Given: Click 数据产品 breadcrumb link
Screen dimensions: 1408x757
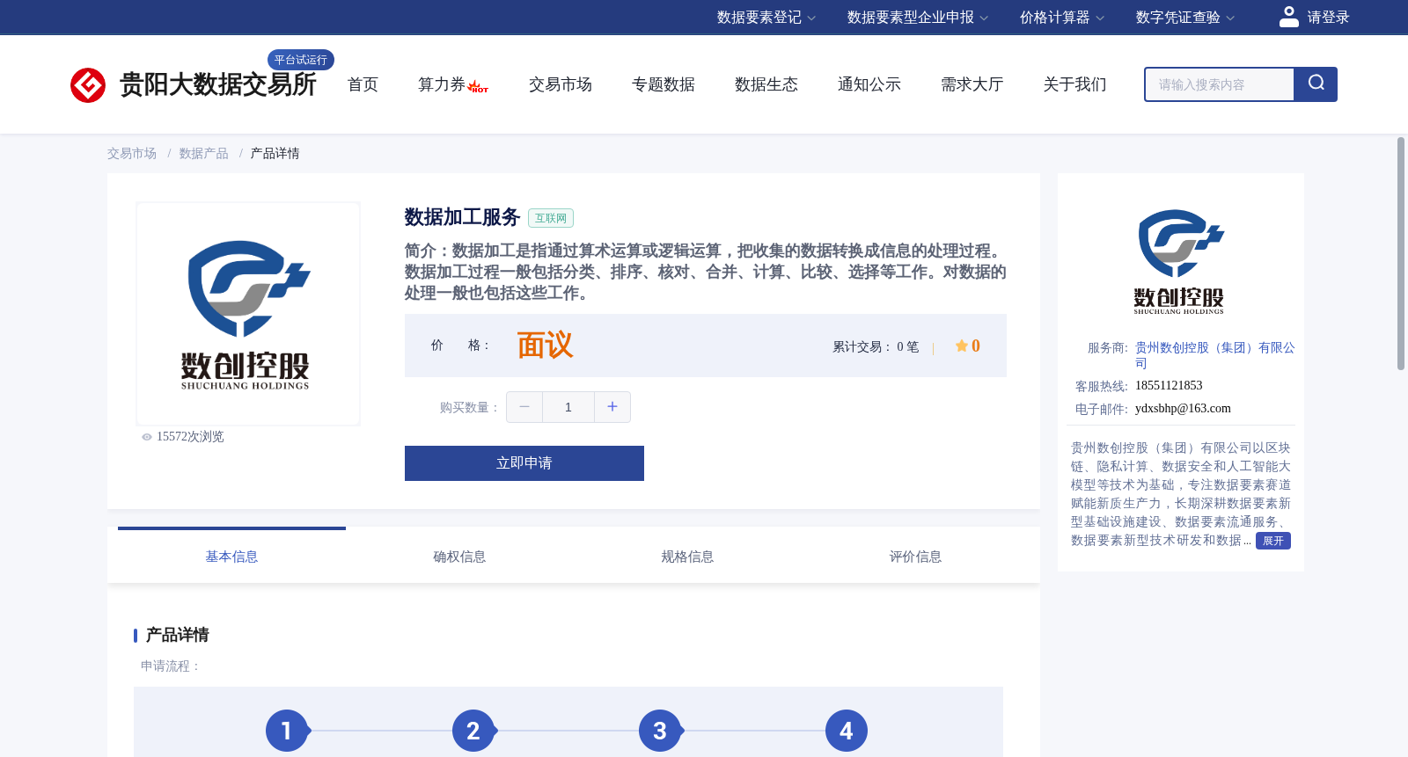Looking at the screenshot, I should [x=204, y=154].
